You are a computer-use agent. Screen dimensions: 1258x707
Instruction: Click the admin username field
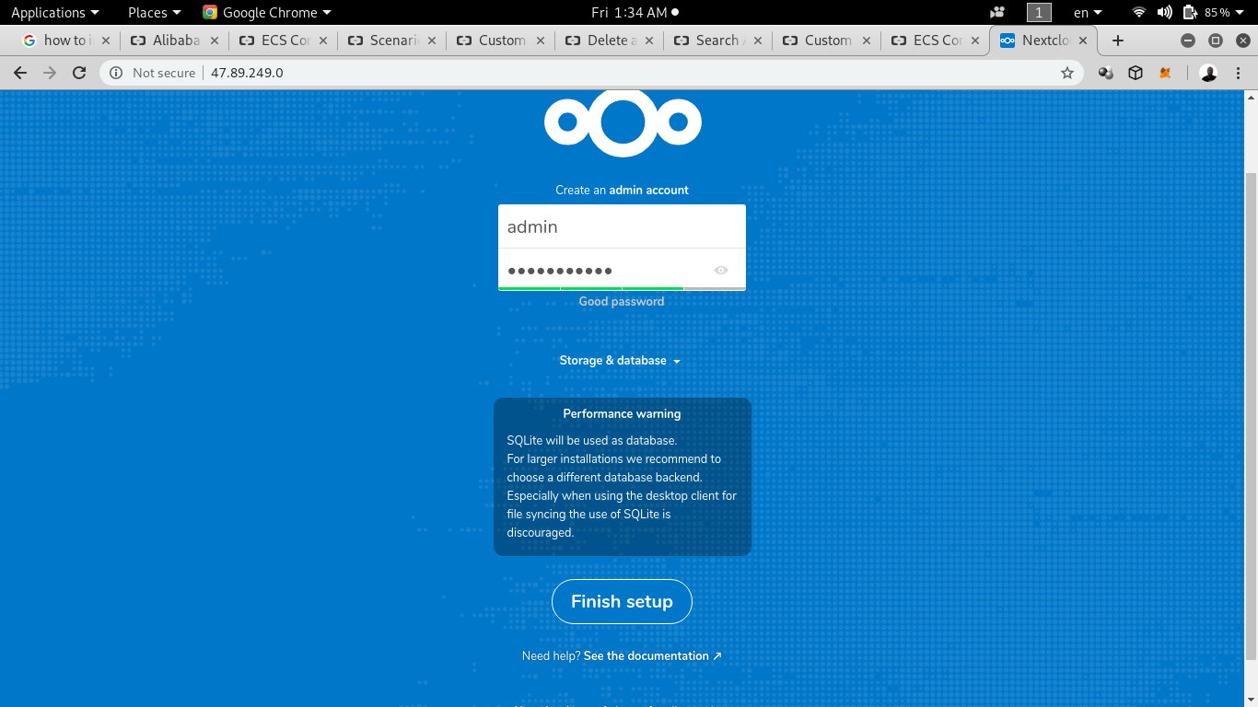(x=622, y=226)
